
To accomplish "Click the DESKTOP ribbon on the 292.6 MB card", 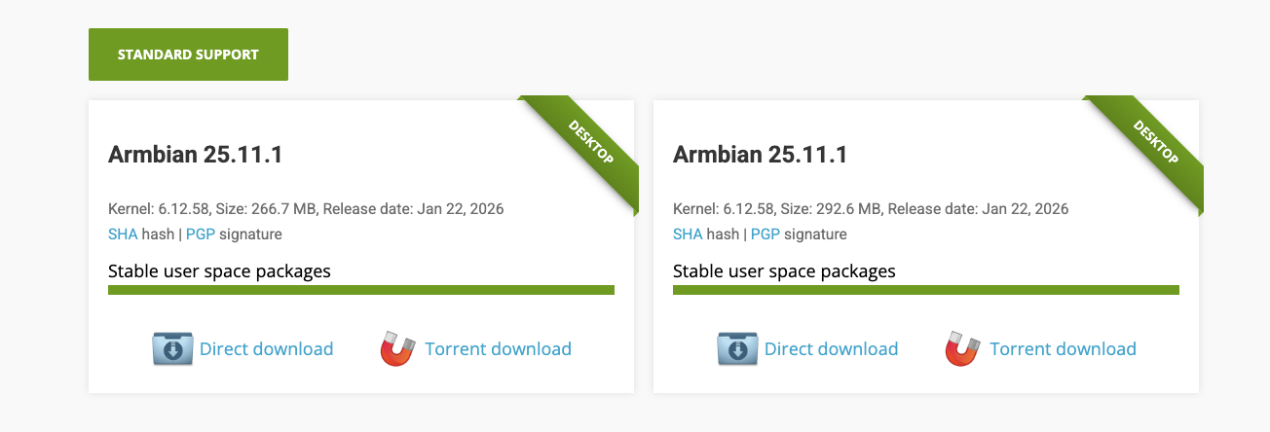I will (x=1155, y=142).
